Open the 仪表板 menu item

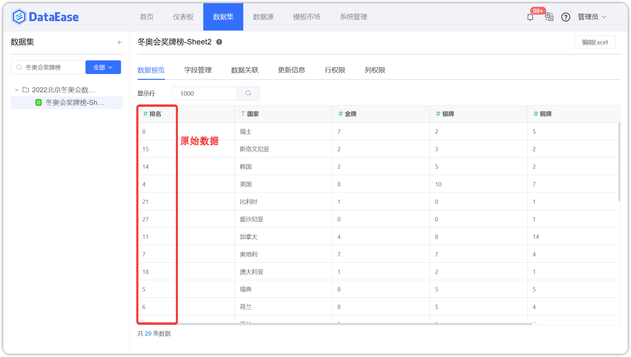(x=183, y=17)
